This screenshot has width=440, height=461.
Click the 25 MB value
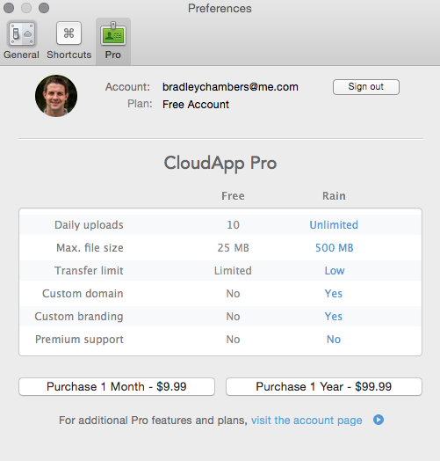233,248
